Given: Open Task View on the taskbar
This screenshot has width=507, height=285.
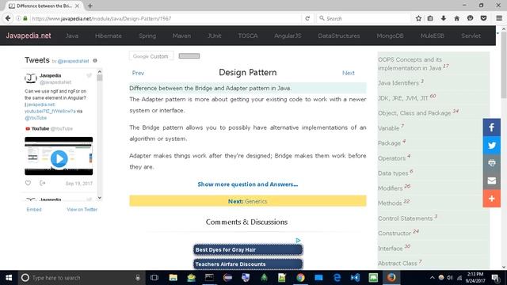Looking at the screenshot, I should pos(154,278).
